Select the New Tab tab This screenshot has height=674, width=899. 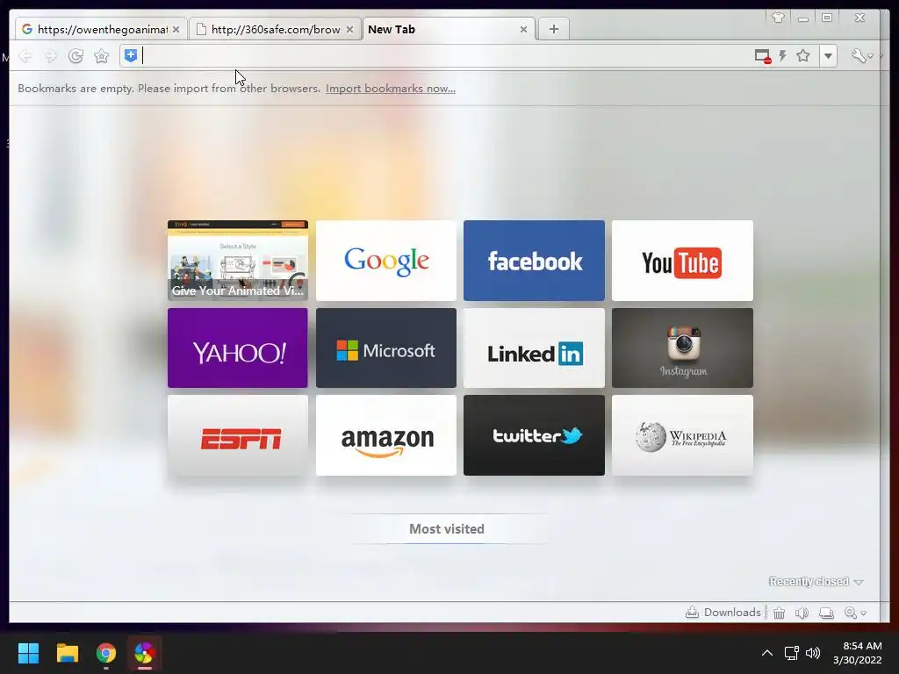(x=449, y=29)
